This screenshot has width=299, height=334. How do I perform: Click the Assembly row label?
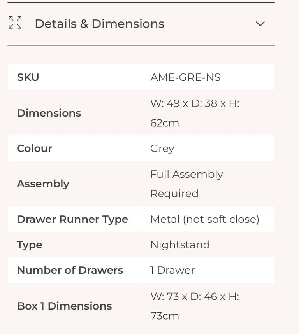click(43, 184)
